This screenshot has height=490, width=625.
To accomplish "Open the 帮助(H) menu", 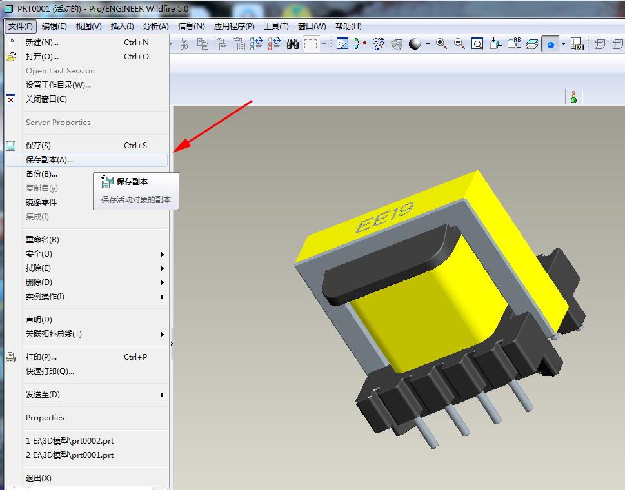I will tap(348, 26).
